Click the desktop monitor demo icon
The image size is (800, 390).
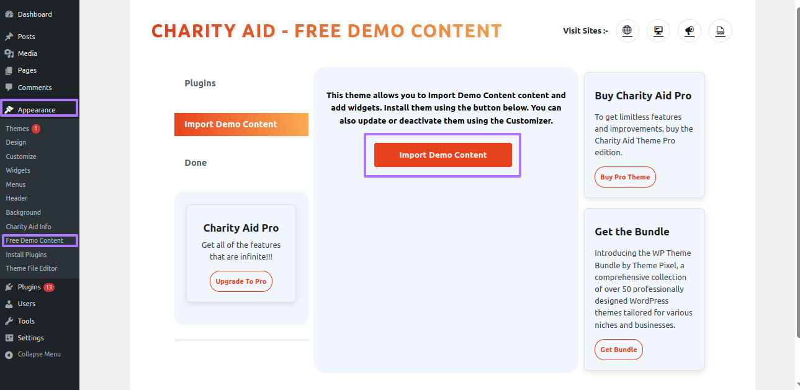coord(658,30)
